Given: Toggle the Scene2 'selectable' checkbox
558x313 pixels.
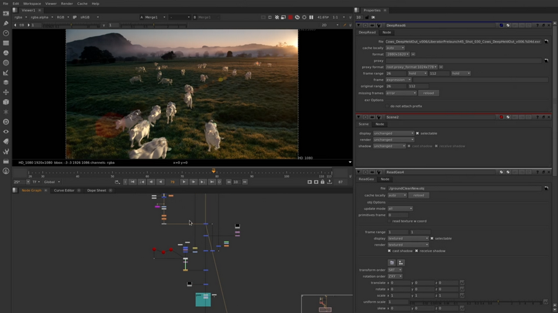Looking at the screenshot, I should (x=417, y=133).
